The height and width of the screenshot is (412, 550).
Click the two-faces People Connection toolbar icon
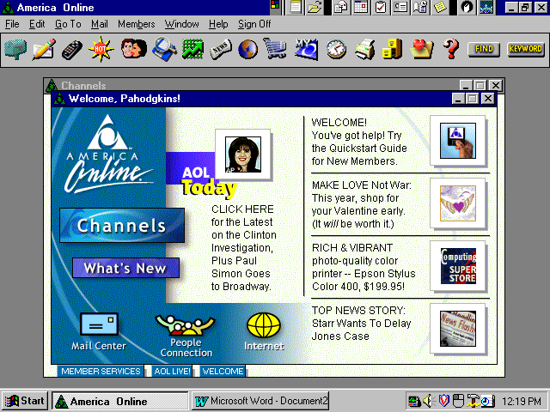134,49
